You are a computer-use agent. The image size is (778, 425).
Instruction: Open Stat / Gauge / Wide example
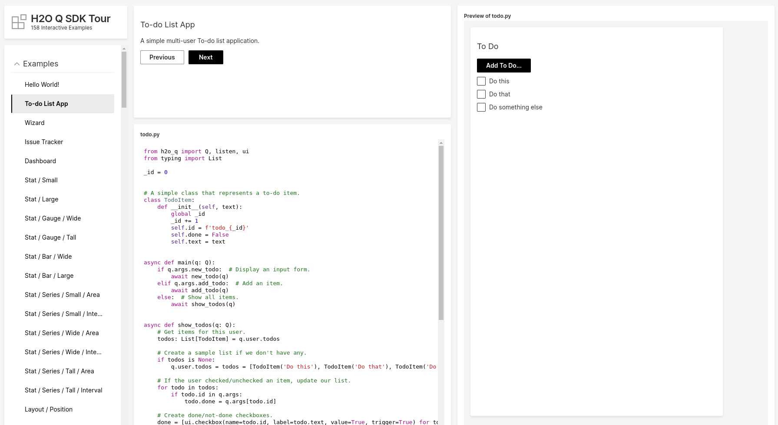tap(53, 218)
